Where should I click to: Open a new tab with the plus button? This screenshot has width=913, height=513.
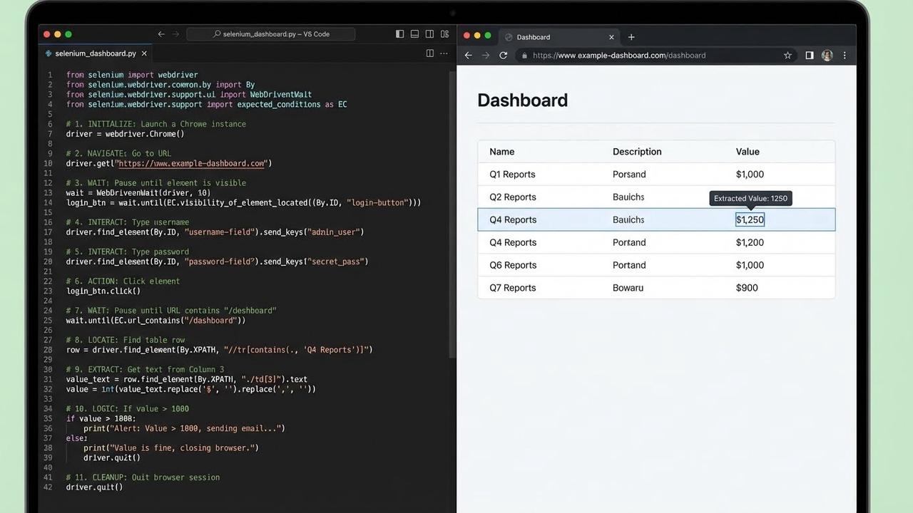coord(631,37)
